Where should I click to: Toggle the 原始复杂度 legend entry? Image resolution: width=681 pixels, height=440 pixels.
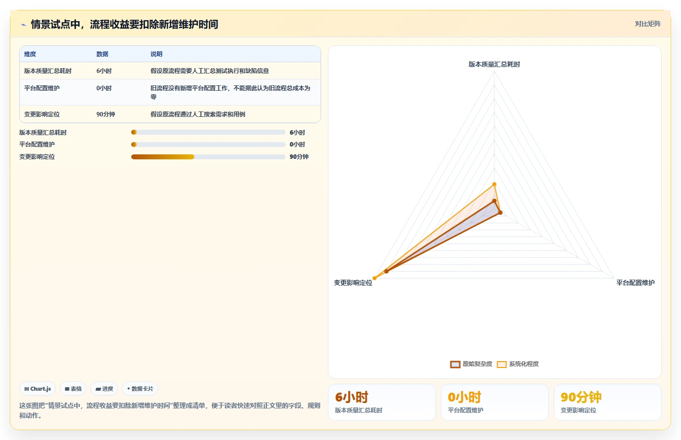[471, 364]
